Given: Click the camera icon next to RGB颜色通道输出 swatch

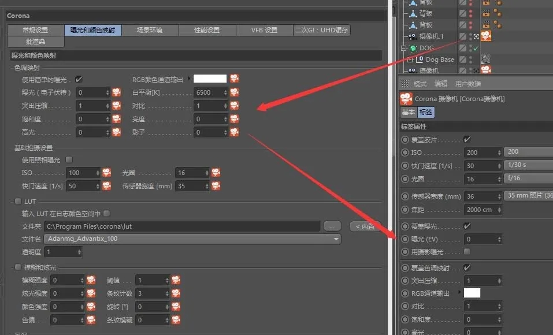Looking at the screenshot, I should point(235,79).
